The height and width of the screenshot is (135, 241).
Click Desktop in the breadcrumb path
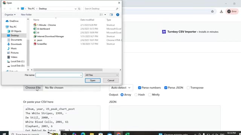[43, 9]
